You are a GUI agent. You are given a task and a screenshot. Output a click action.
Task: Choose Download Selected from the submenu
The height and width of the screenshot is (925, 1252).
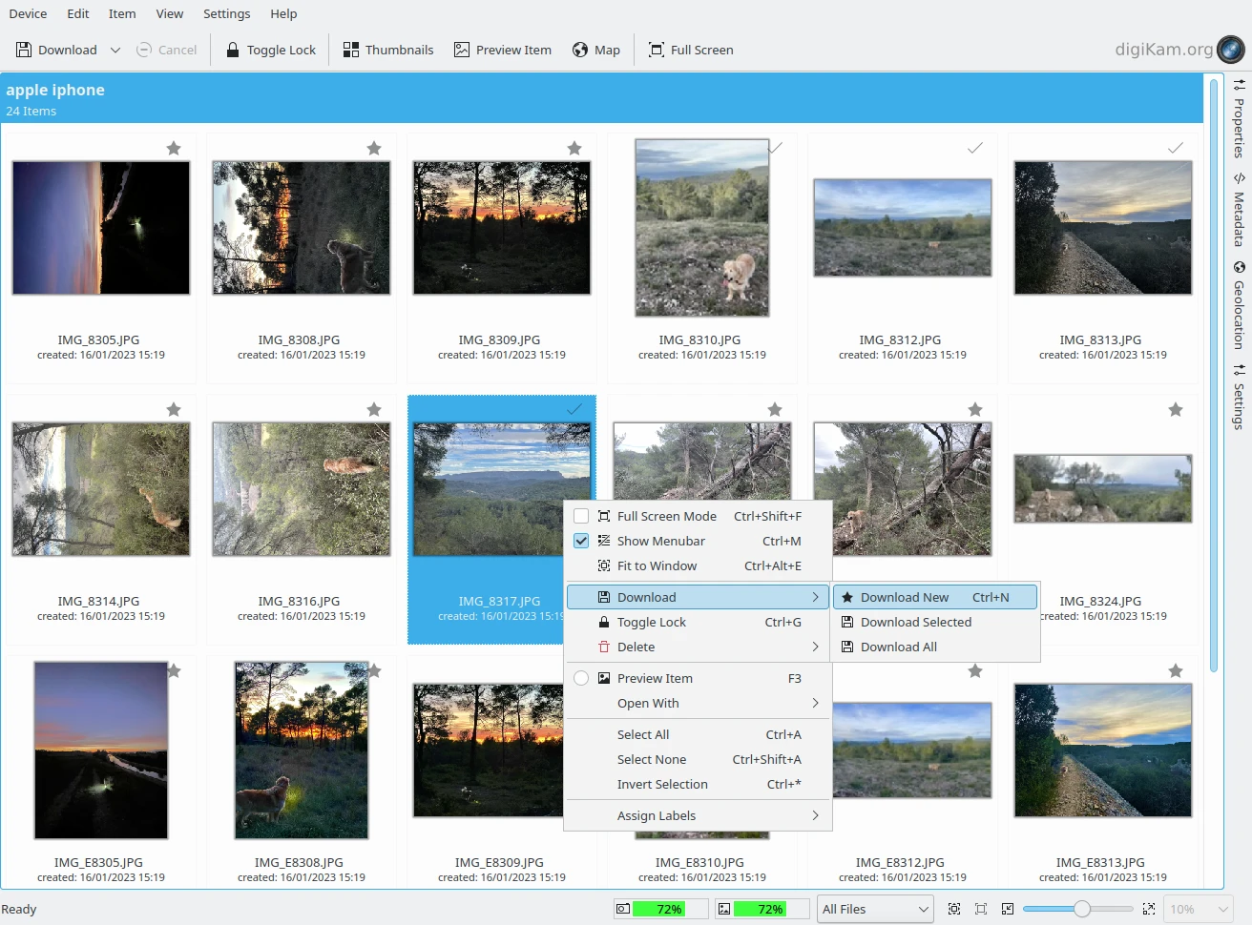(x=915, y=622)
